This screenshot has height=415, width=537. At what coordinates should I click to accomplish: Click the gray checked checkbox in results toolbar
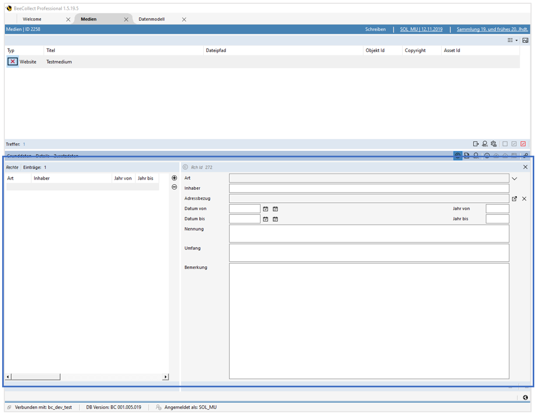point(514,144)
